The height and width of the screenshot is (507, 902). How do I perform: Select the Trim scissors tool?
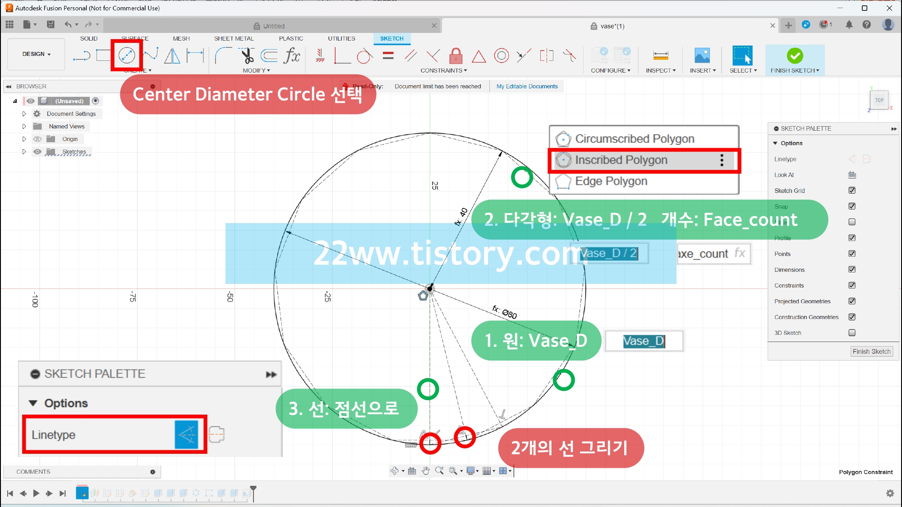[247, 56]
